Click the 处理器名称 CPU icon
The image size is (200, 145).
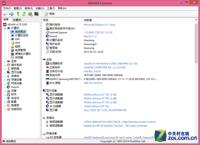tap(47, 64)
